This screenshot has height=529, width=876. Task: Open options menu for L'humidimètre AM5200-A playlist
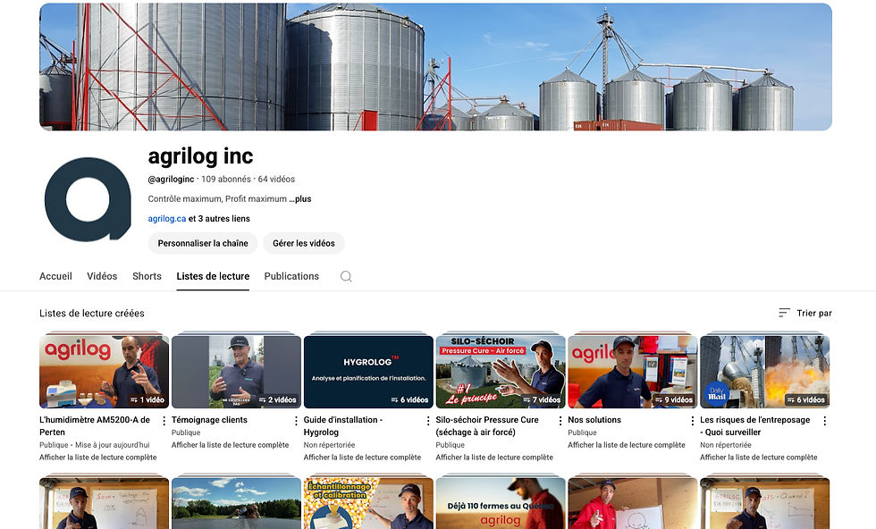coord(164,421)
